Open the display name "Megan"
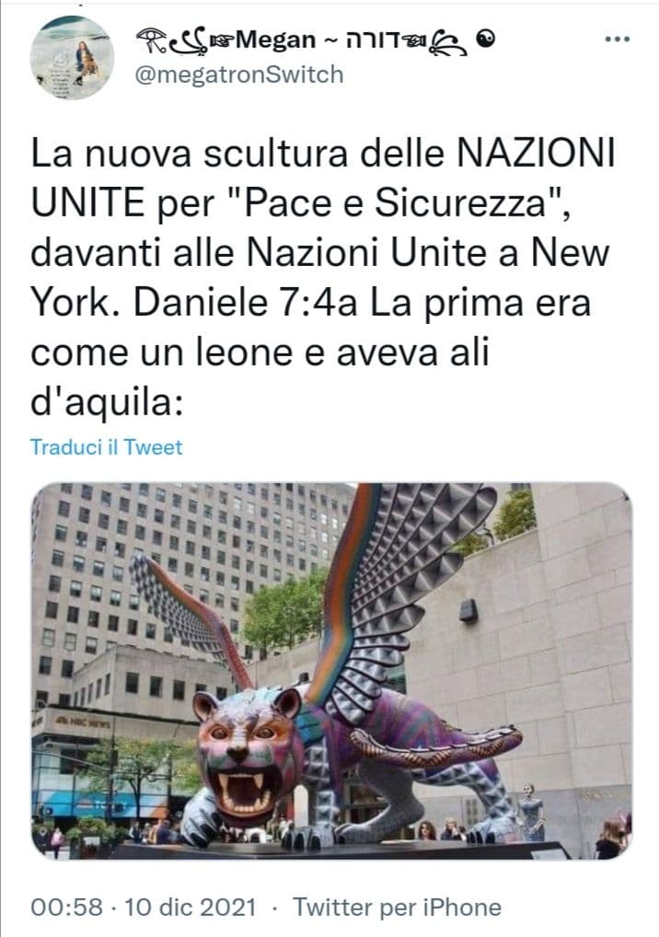The image size is (659, 937). pos(275,40)
